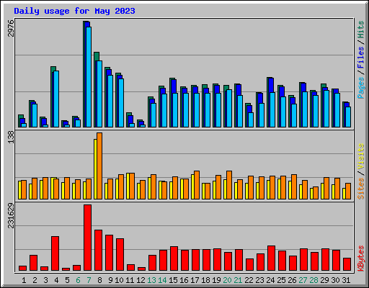Click day 4 label on the x-axis
369x288 pixels.
click(x=56, y=280)
